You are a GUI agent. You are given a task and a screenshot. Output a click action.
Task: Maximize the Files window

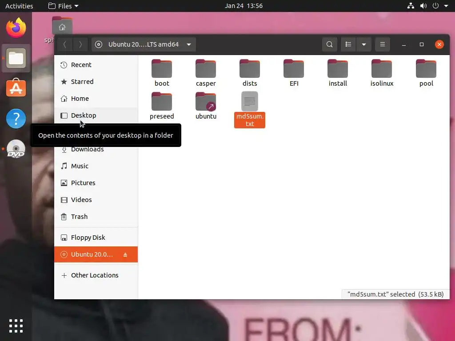pyautogui.click(x=422, y=44)
